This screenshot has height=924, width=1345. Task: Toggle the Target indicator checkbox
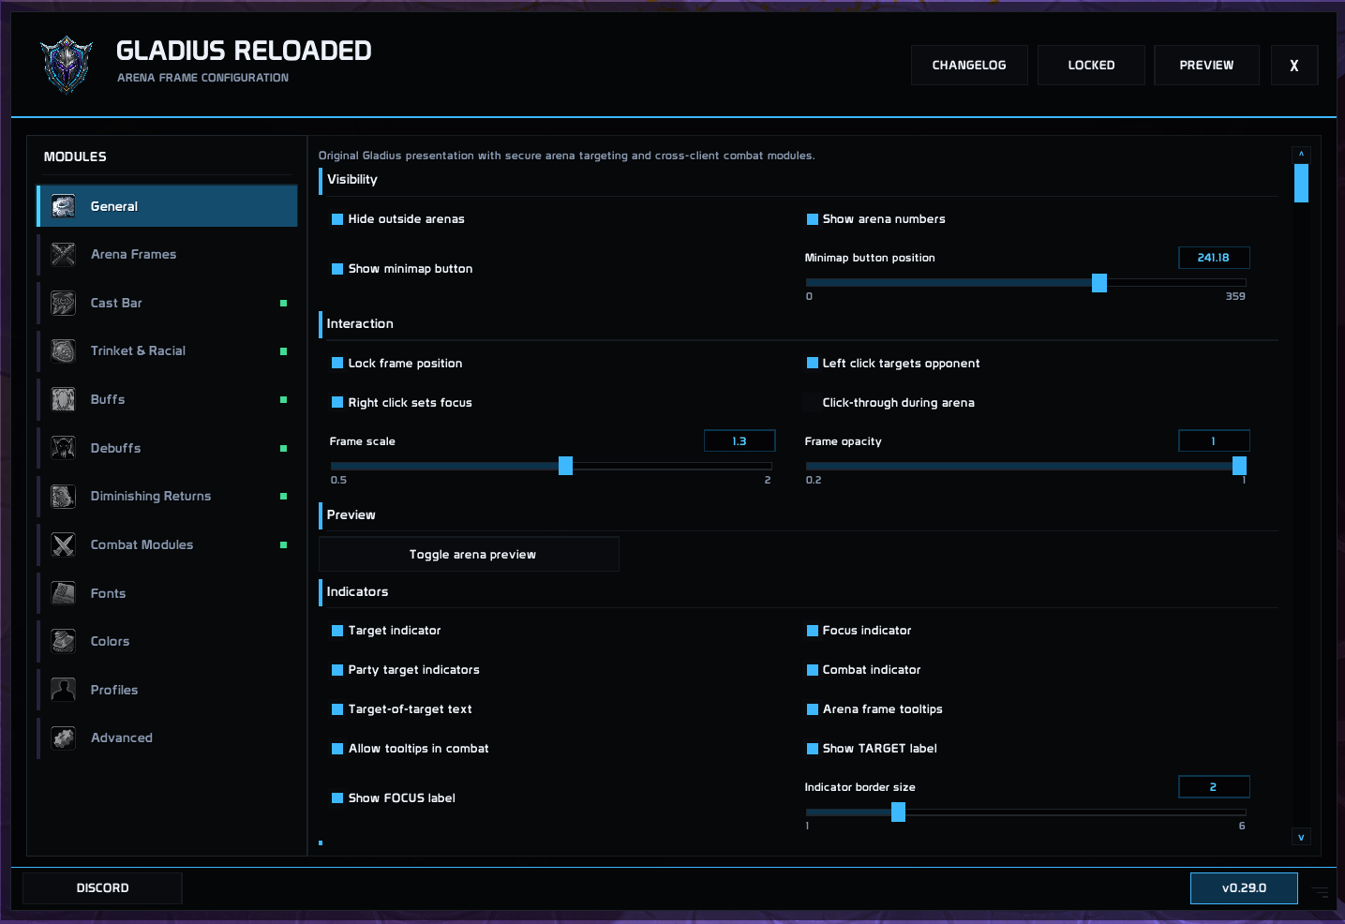(337, 631)
